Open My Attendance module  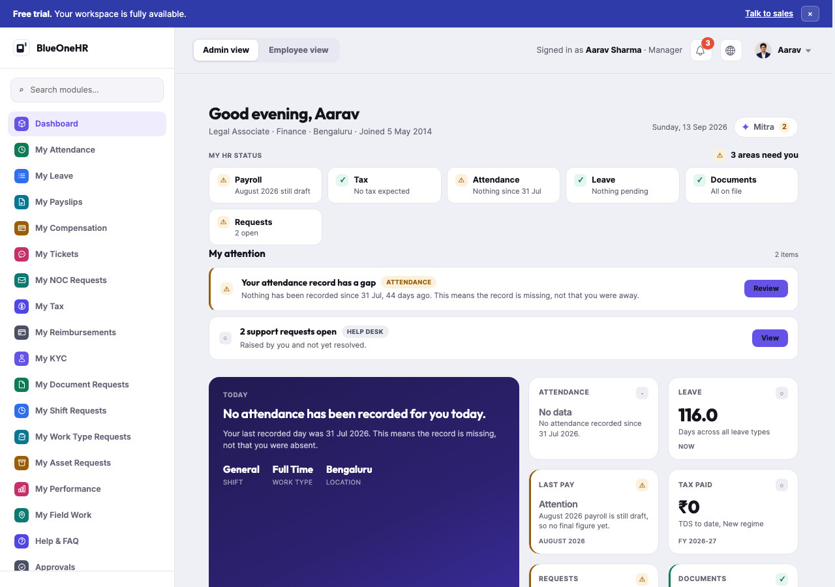tap(87, 149)
